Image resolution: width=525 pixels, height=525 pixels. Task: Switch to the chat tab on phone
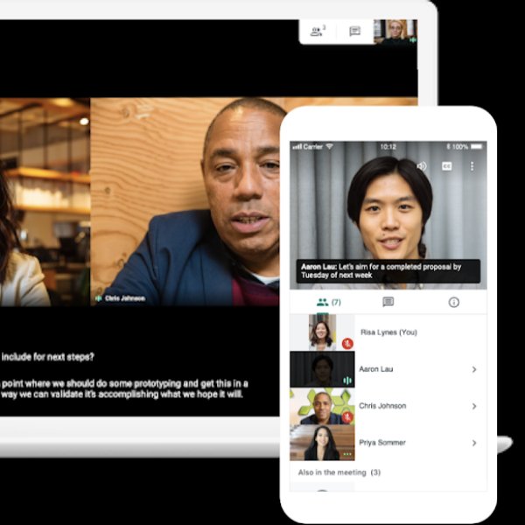click(x=388, y=302)
